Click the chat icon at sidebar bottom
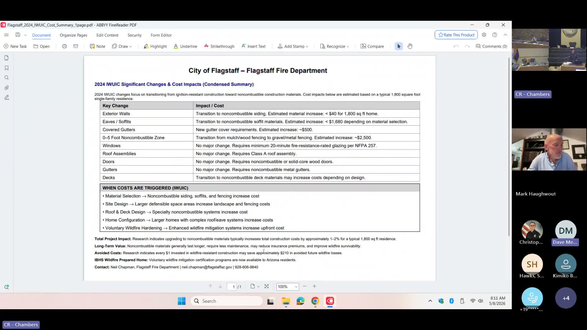Screen dimensions: 587x330 point(6,287)
